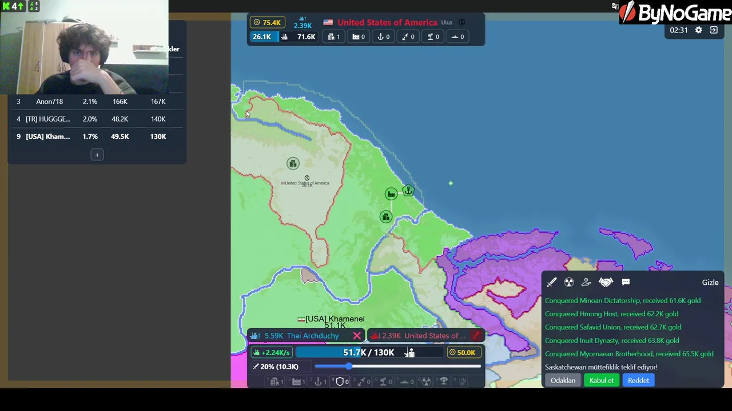Click the 02:31 game timer

pos(679,30)
